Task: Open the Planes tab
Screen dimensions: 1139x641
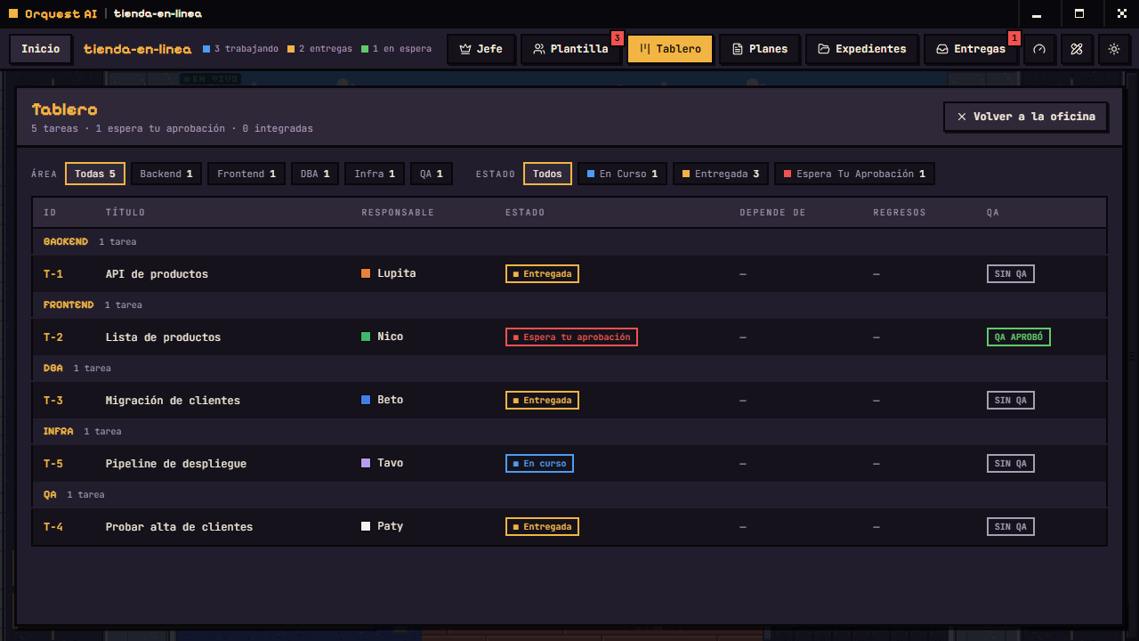Action: coord(760,49)
